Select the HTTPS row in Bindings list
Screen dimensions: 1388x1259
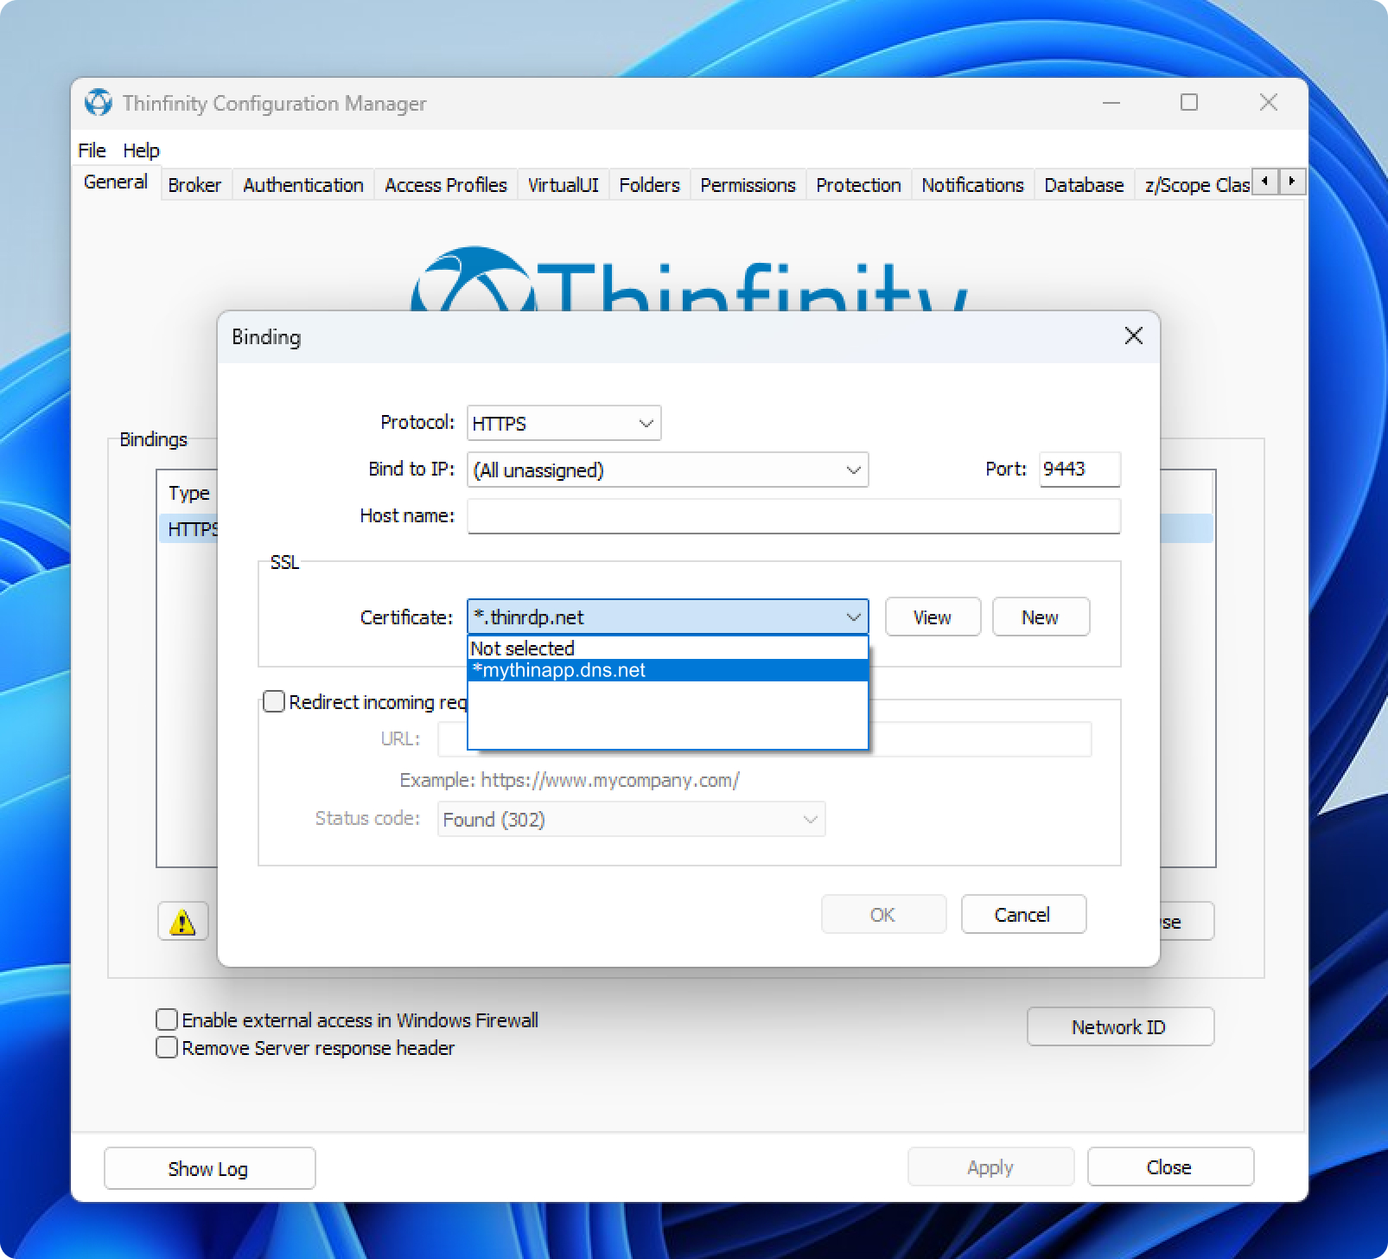click(x=188, y=528)
